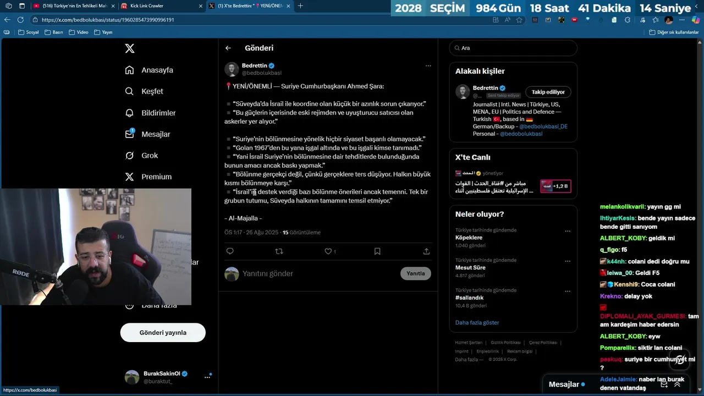Open Diğer sık kullanılanlar folder

point(673,32)
